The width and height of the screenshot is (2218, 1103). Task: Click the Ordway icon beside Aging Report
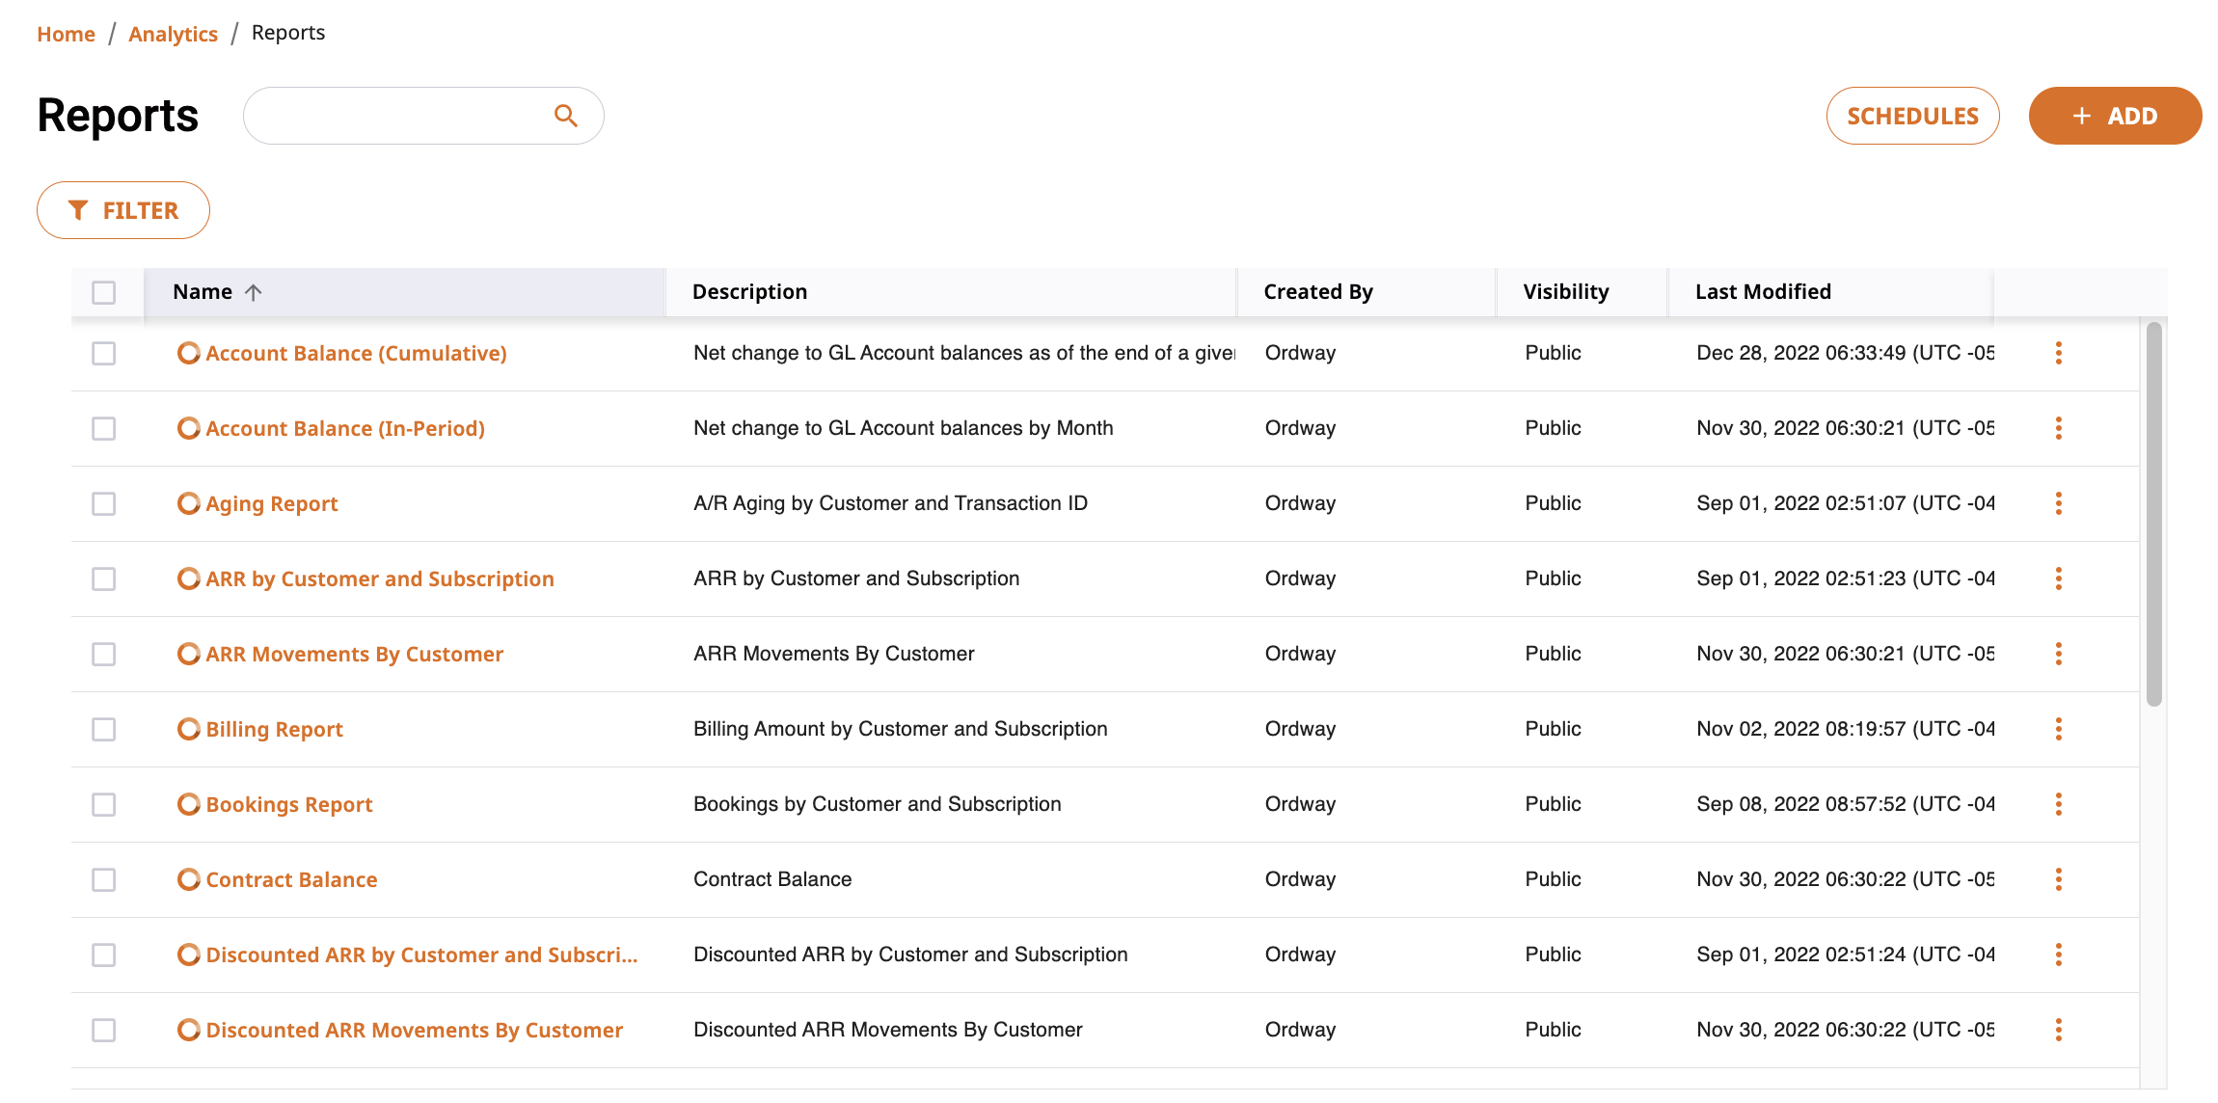189,503
